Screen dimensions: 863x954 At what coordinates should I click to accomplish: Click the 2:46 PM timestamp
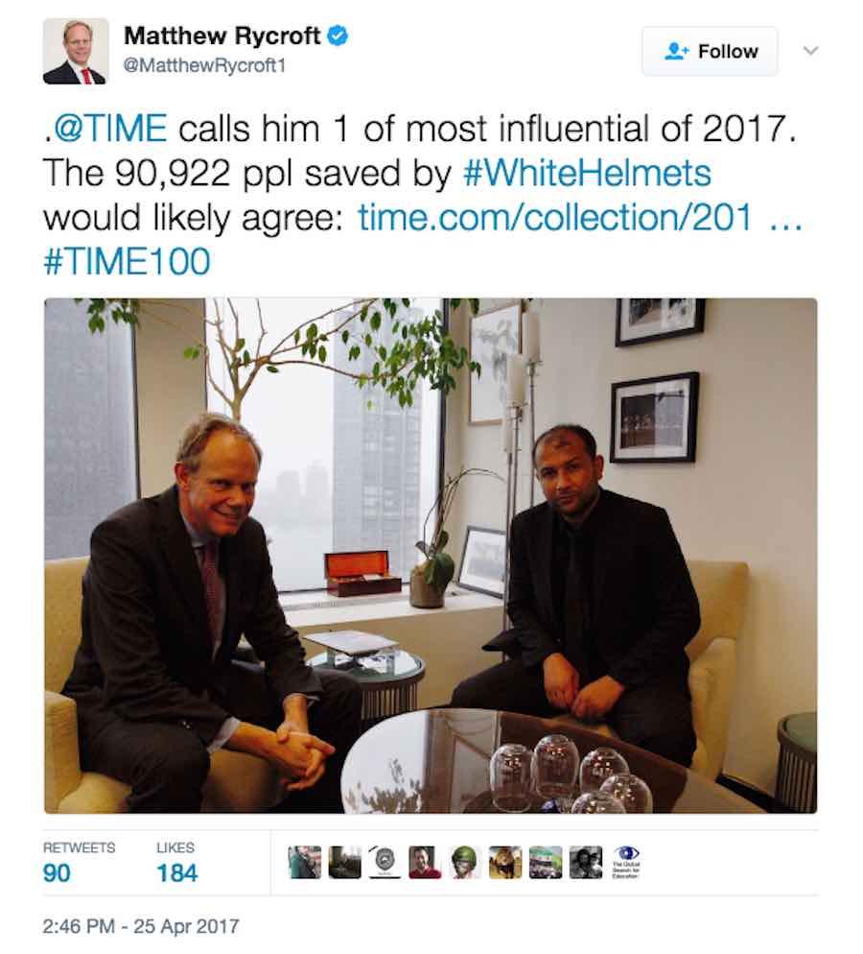(140, 926)
